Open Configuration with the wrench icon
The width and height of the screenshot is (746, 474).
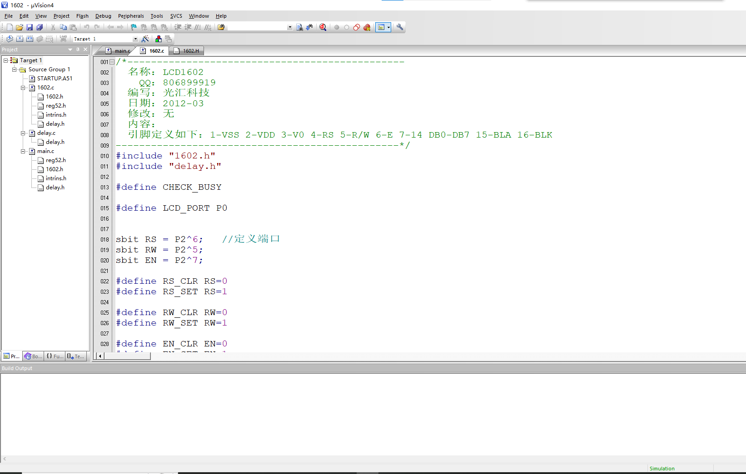(x=400, y=27)
